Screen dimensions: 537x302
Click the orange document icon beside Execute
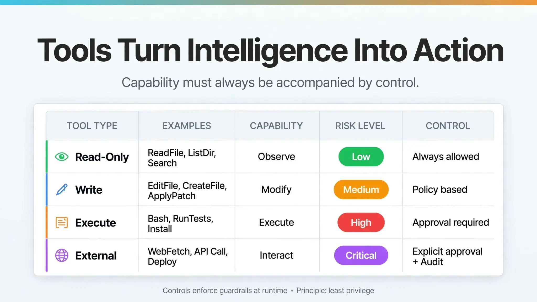[x=62, y=223]
